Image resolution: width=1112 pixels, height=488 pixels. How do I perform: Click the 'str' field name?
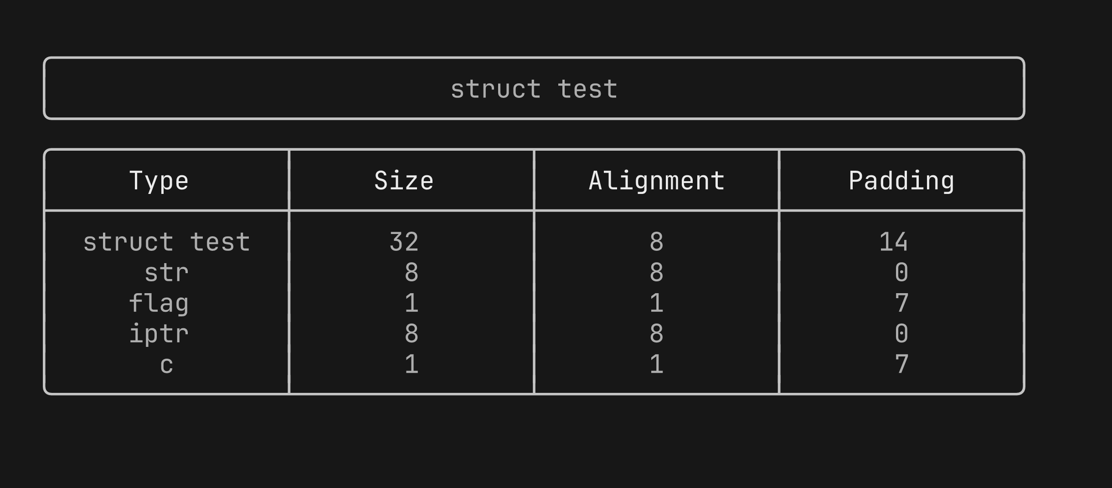coord(166,273)
